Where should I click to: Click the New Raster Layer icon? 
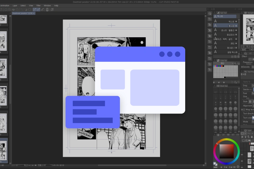point(243,140)
